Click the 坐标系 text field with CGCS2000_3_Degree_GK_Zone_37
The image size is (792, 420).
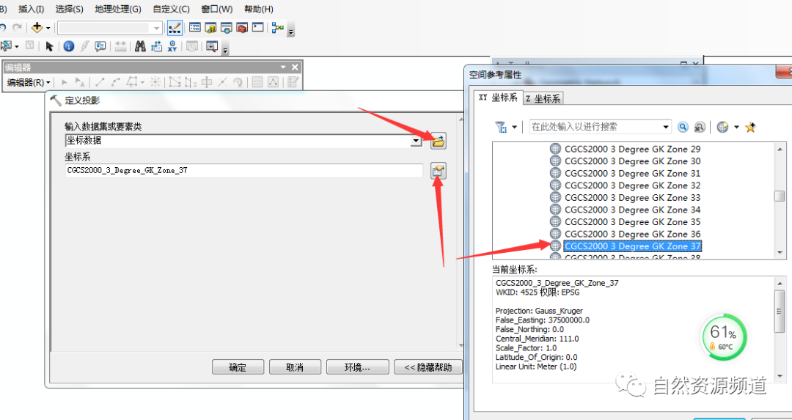244,171
